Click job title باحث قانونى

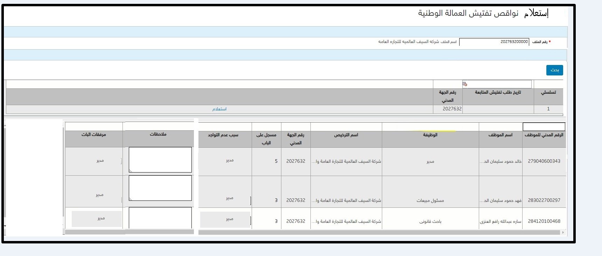click(430, 221)
